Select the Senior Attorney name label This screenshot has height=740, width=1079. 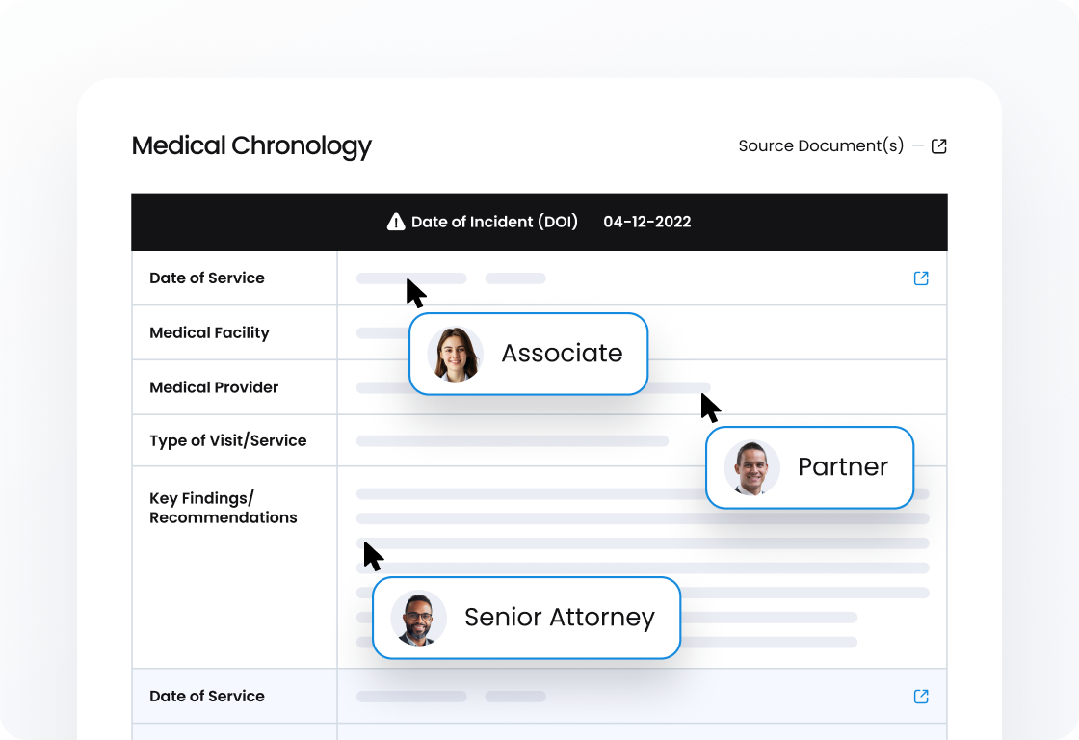pyautogui.click(x=559, y=618)
